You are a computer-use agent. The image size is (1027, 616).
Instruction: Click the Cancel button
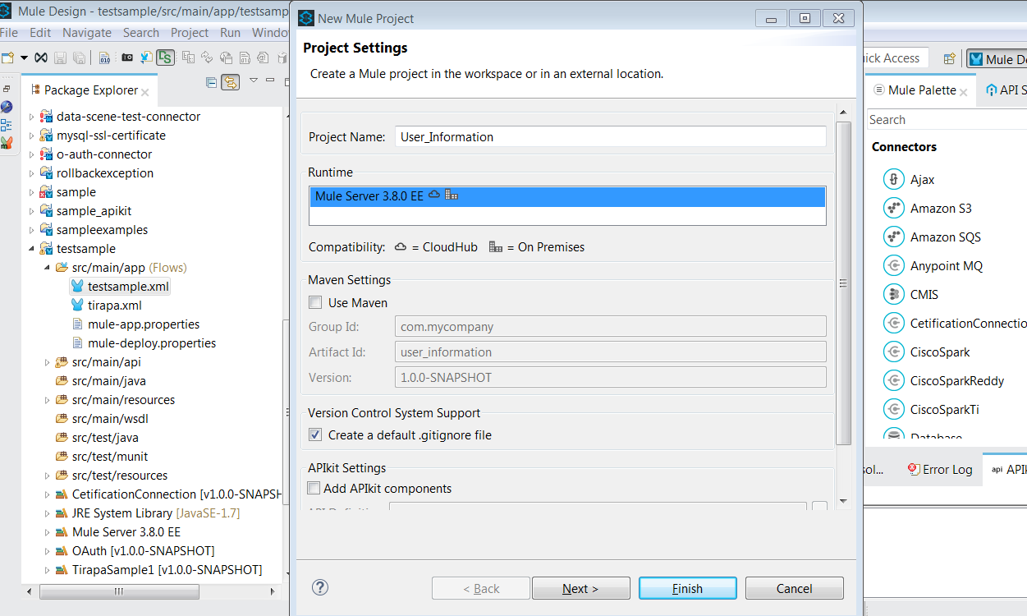pos(795,589)
